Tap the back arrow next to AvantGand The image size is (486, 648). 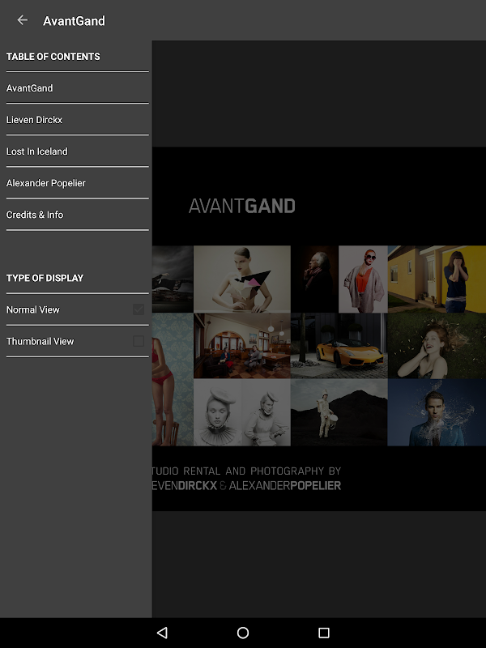pyautogui.click(x=23, y=19)
